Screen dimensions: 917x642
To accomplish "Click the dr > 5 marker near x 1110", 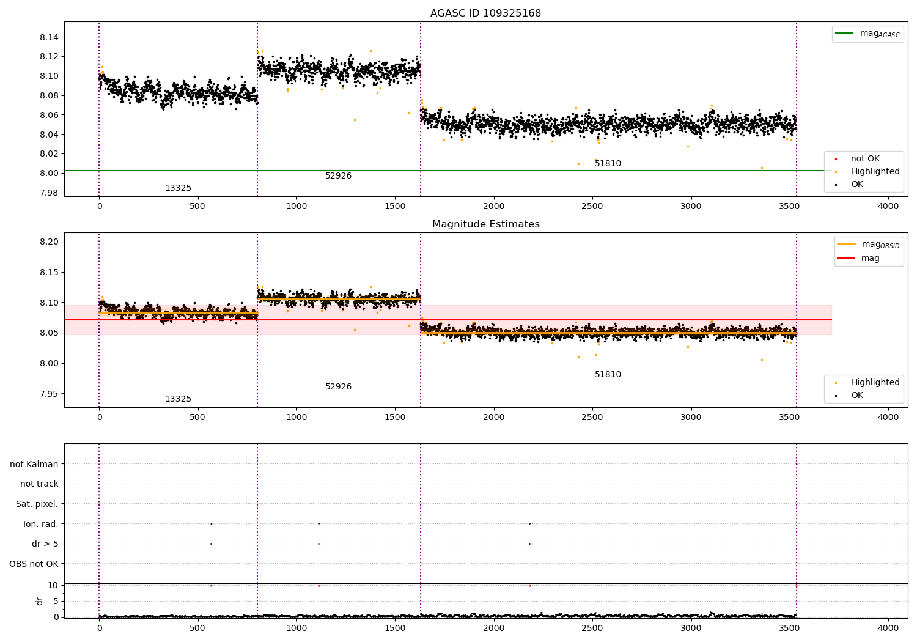I will click(319, 544).
